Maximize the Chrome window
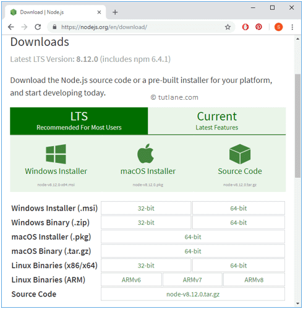The image size is (303, 309). tap(272, 8)
